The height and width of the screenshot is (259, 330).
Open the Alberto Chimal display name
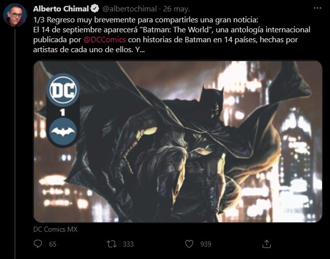[x=61, y=9]
